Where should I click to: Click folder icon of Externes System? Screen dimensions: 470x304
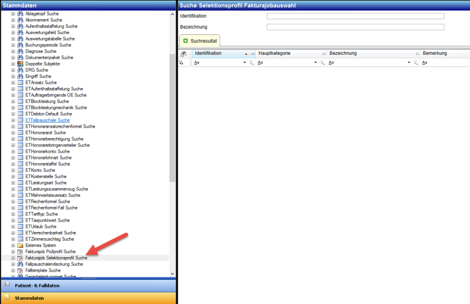(x=20, y=246)
